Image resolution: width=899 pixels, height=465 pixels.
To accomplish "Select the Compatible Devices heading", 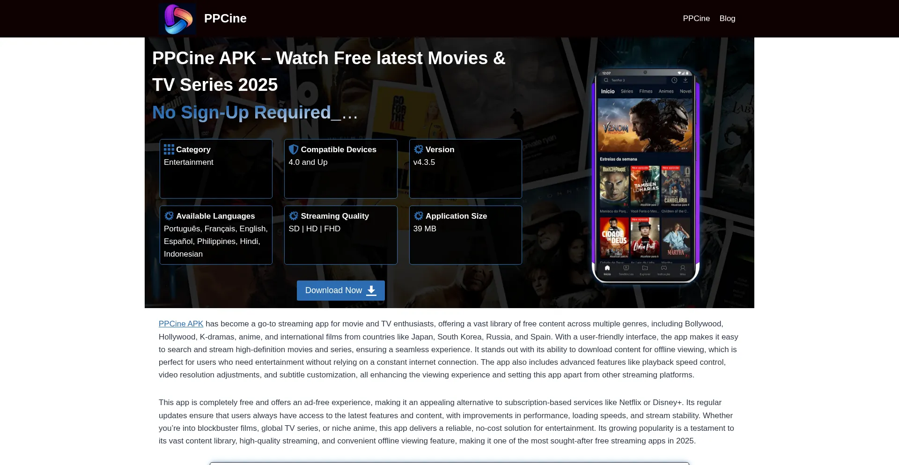I will click(339, 149).
